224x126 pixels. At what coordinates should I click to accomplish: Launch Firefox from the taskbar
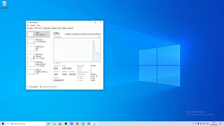[x=60, y=124]
